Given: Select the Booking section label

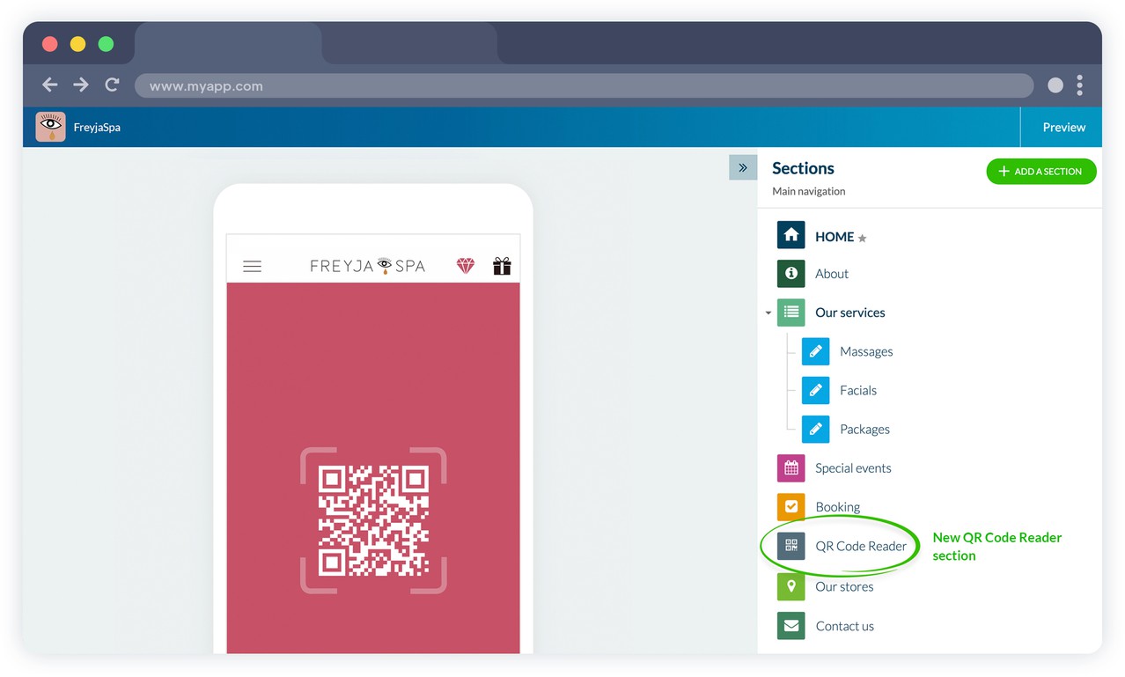Looking at the screenshot, I should 838,507.
